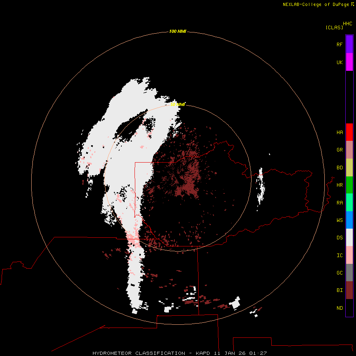
Task: Click the 01:27 timestamp
Action: (x=258, y=353)
